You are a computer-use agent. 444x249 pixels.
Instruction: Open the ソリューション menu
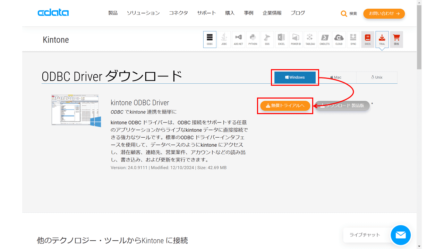tap(143, 13)
